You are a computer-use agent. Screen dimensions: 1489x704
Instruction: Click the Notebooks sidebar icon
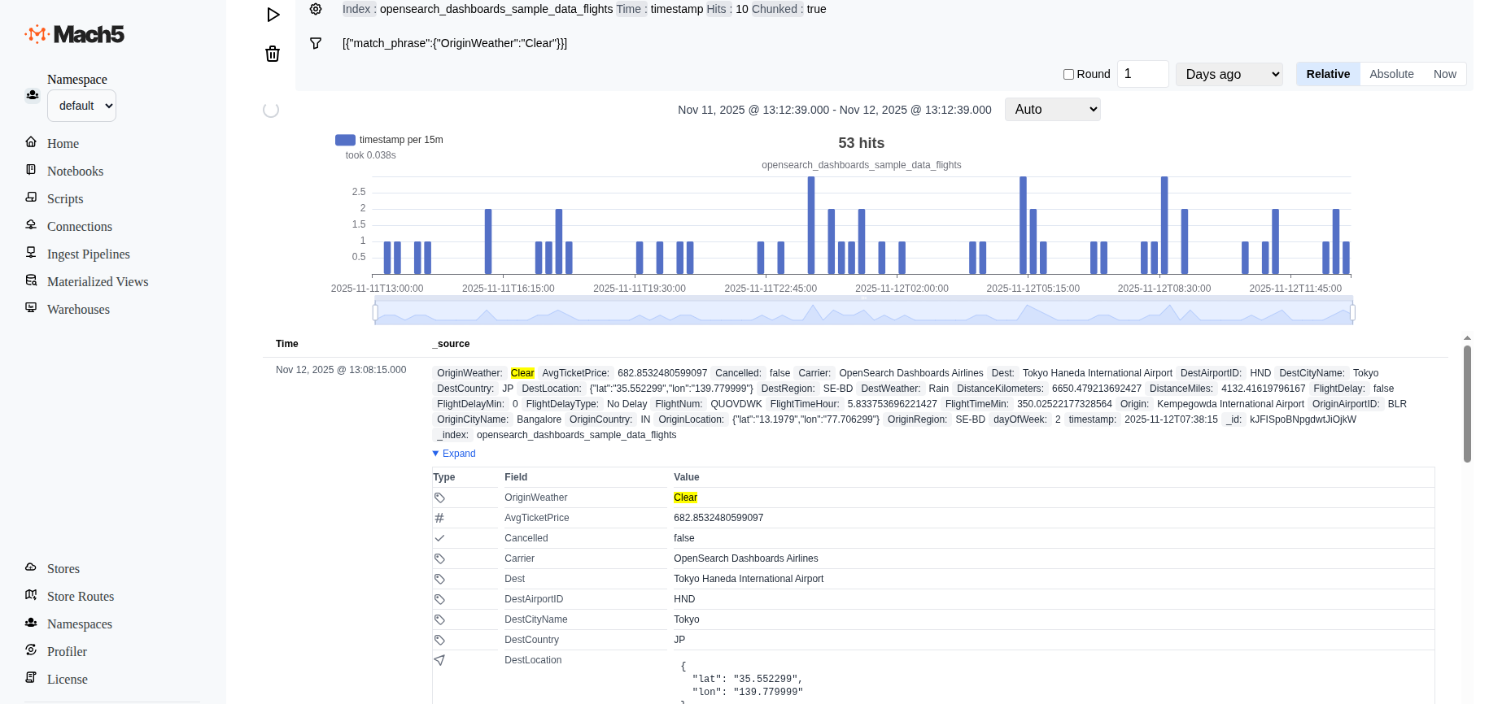coord(31,170)
